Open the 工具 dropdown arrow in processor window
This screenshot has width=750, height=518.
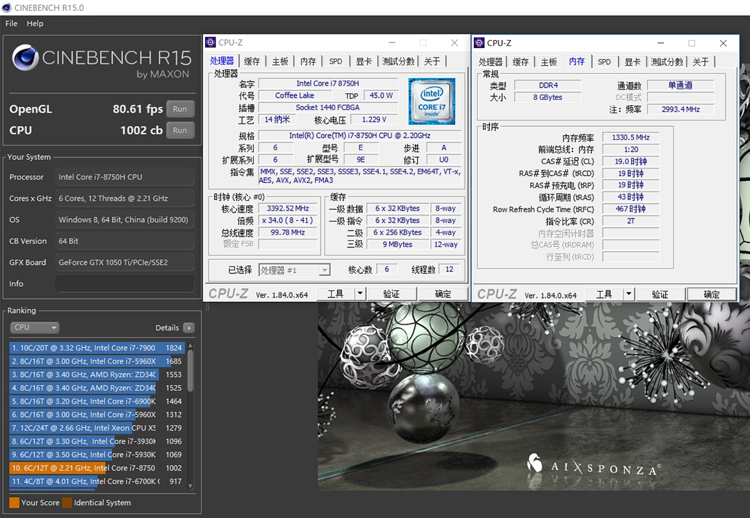point(360,294)
